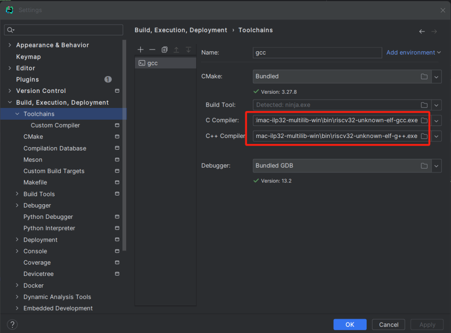This screenshot has height=333, width=451.
Task: Navigate back with the left arrow
Action: pos(422,31)
